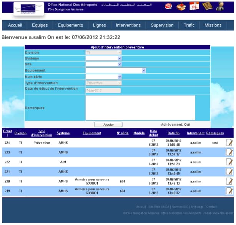Open the Interventions menu

[x=128, y=25]
